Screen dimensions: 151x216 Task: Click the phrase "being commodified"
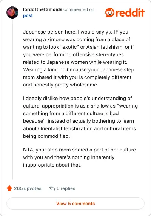(46, 136)
